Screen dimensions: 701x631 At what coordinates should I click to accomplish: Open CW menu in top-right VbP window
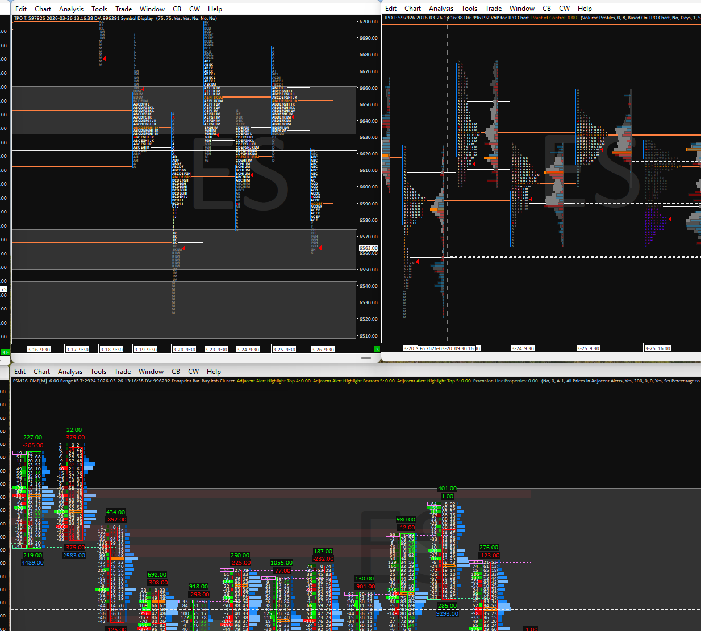[565, 8]
